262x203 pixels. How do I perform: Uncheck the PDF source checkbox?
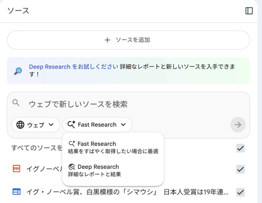(x=240, y=169)
